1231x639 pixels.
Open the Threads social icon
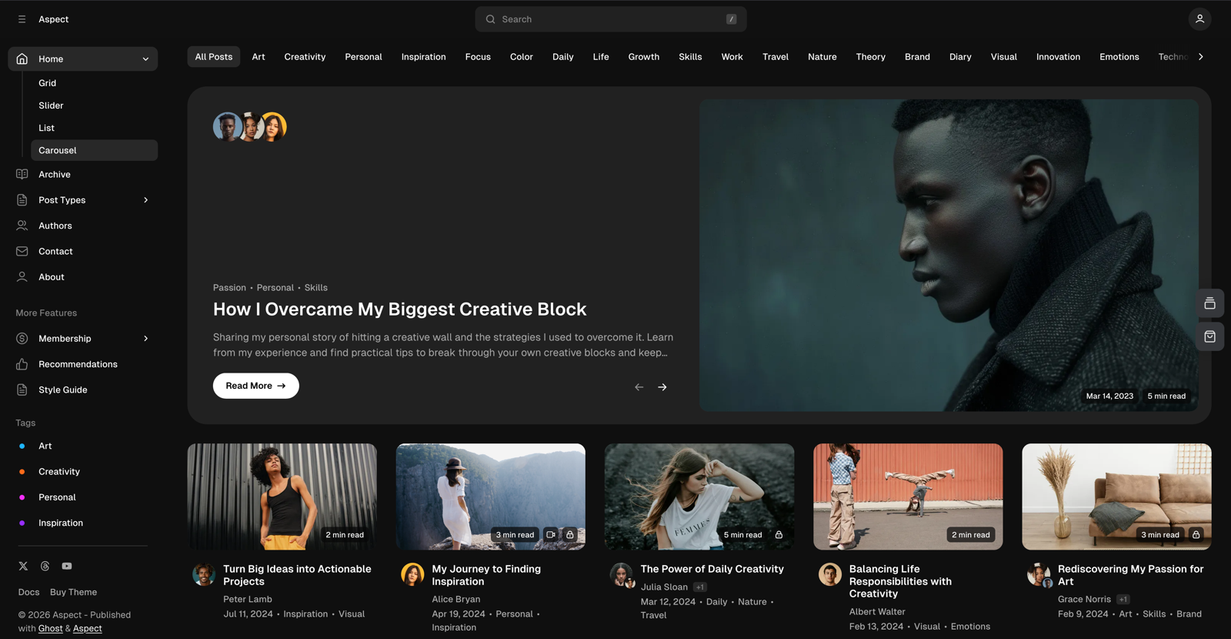coord(45,566)
